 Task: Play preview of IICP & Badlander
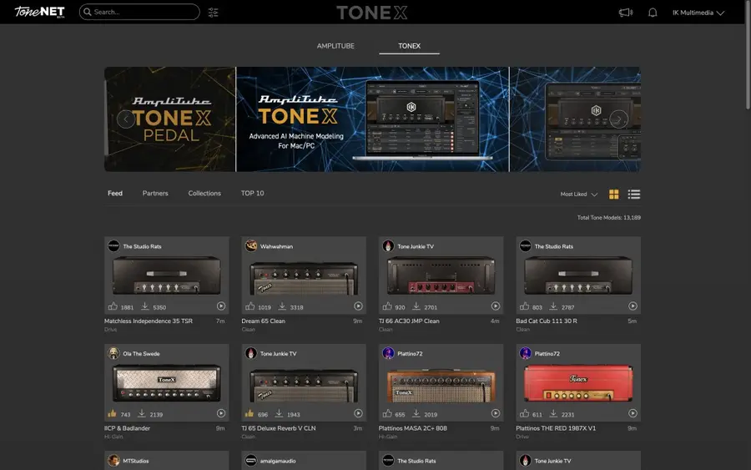[x=221, y=413]
